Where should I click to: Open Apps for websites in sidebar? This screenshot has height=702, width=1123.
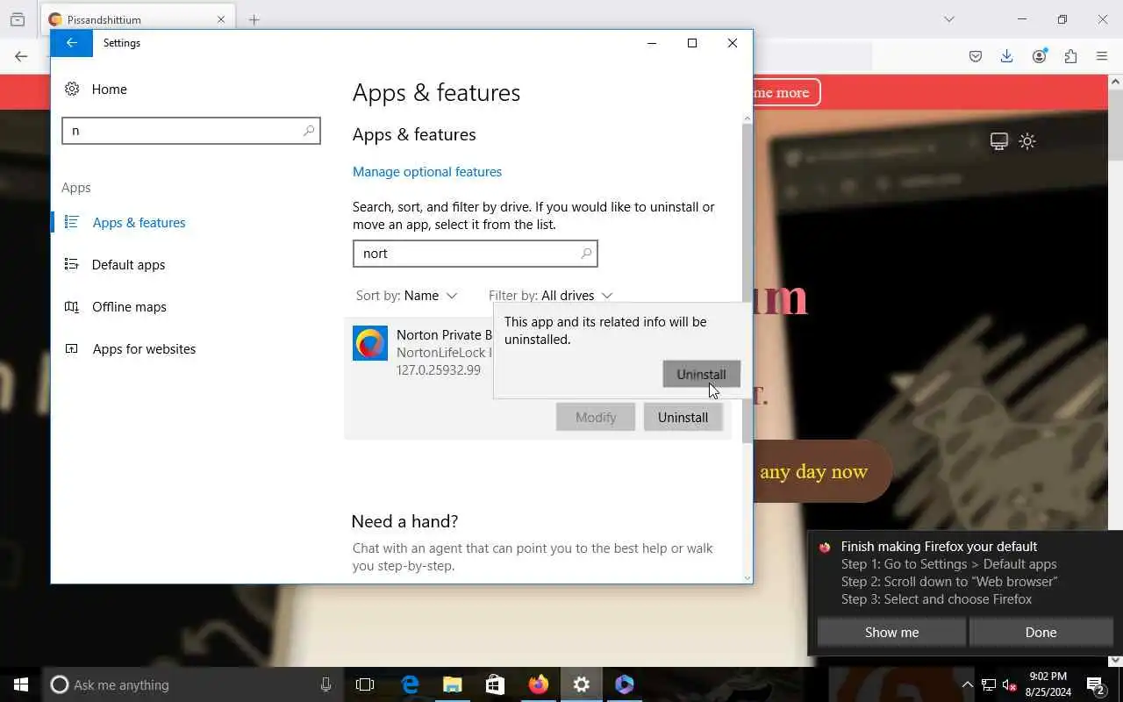(x=144, y=349)
